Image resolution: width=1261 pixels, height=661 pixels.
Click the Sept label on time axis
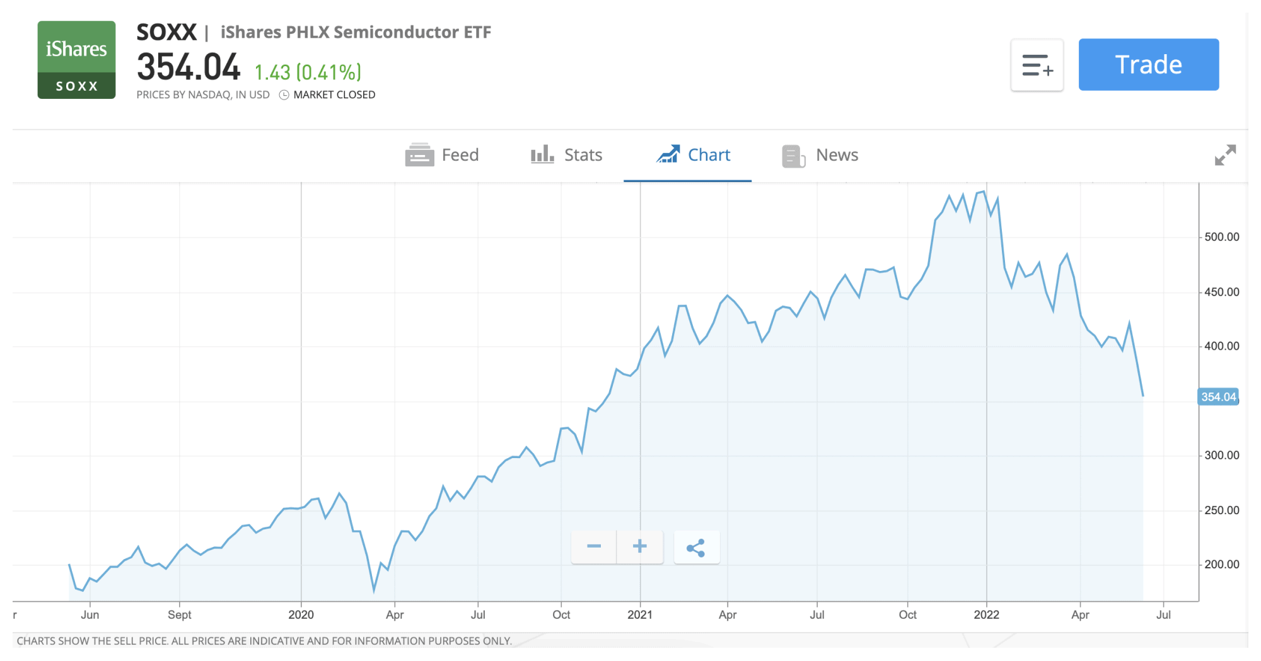pyautogui.click(x=179, y=615)
